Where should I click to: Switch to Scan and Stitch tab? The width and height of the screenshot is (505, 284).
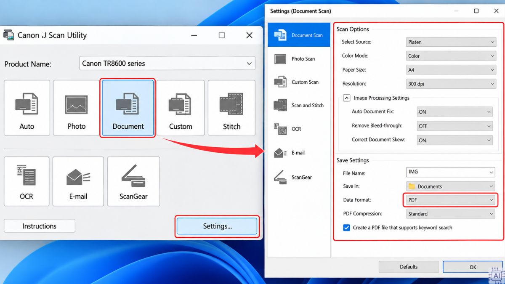299,105
